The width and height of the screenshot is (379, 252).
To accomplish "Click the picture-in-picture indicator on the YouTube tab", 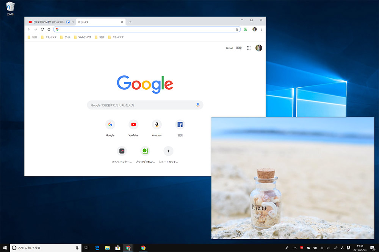I will pos(68,22).
